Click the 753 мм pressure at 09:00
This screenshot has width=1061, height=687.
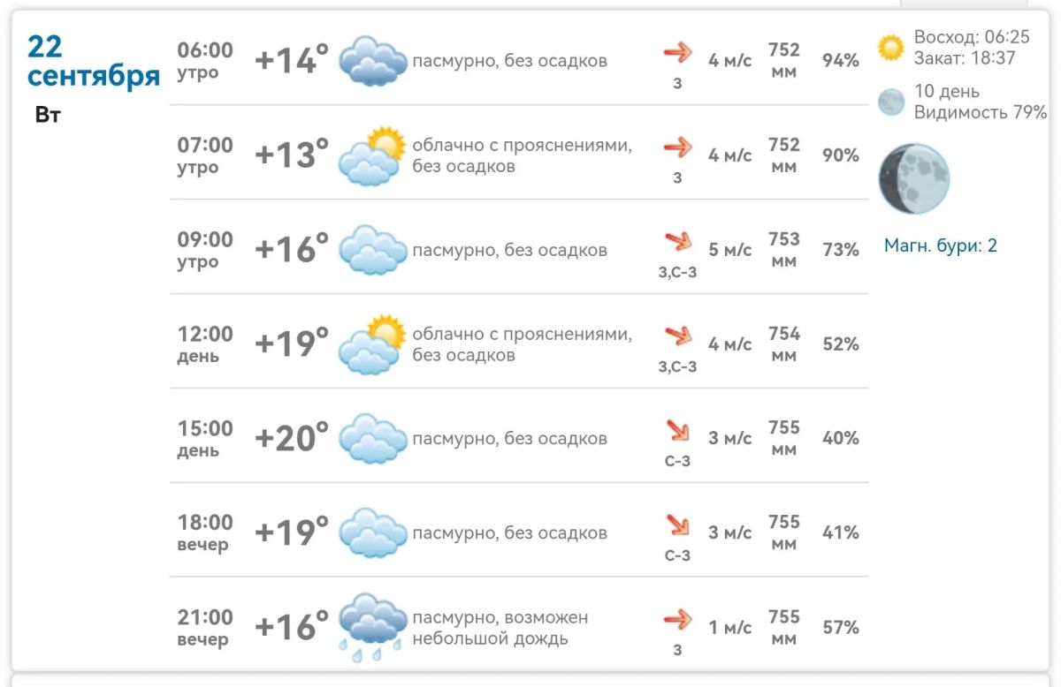(784, 250)
